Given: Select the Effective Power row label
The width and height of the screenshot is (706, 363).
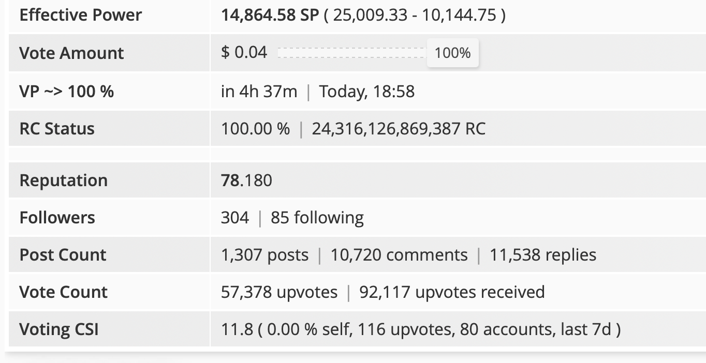Looking at the screenshot, I should click(x=81, y=14).
